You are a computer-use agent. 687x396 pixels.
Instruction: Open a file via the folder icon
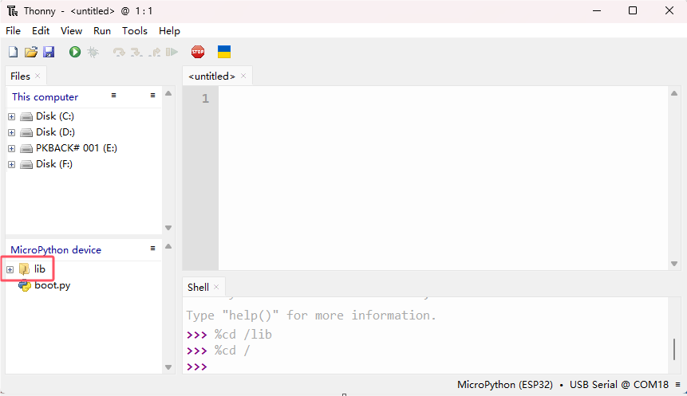[x=31, y=52]
